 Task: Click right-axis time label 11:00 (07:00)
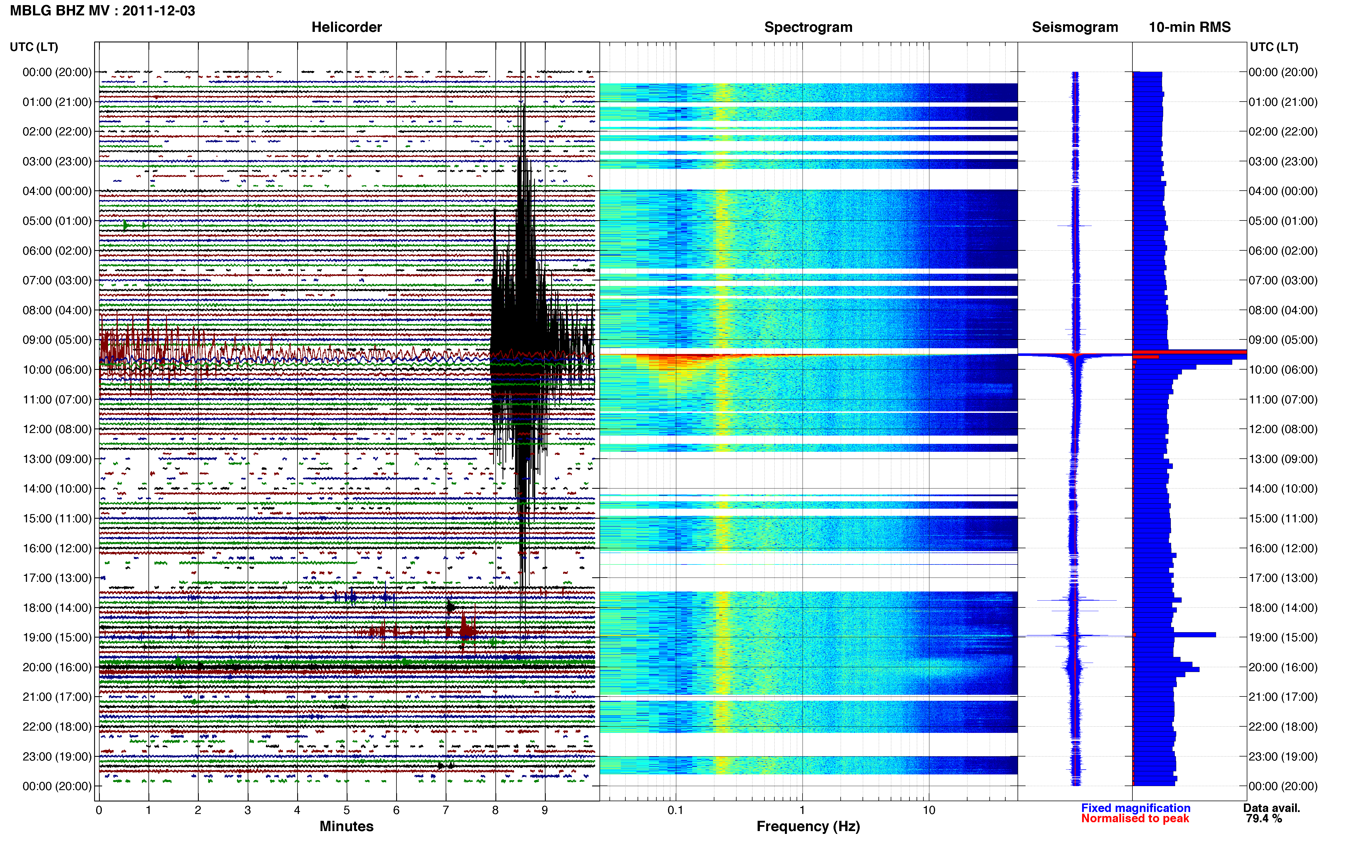(x=1283, y=399)
